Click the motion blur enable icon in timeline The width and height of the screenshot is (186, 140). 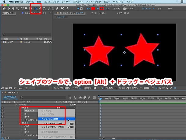89,97
